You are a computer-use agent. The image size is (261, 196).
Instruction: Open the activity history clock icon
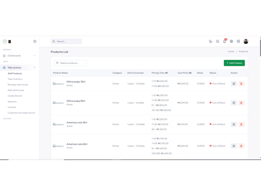[238, 41]
